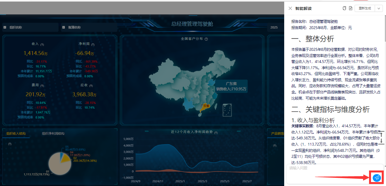Click pie label 17.00万(1.20%)
This screenshot has height=186, width=386.
[80, 155]
